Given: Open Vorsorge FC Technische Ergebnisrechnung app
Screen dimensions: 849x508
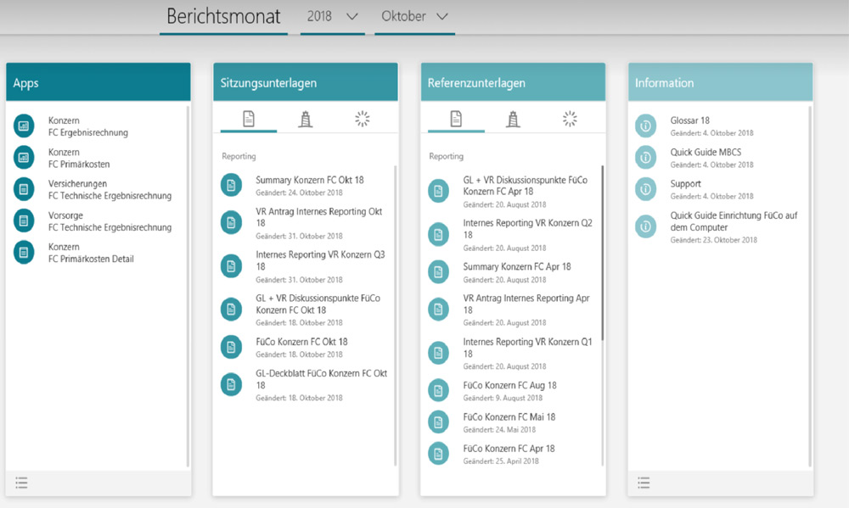Looking at the screenshot, I should [x=110, y=221].
